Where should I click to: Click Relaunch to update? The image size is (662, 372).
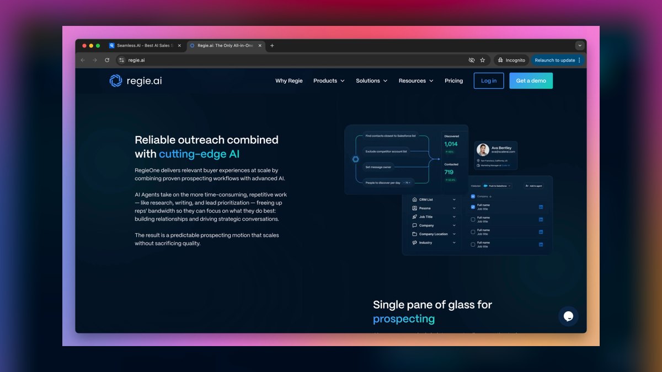point(558,60)
